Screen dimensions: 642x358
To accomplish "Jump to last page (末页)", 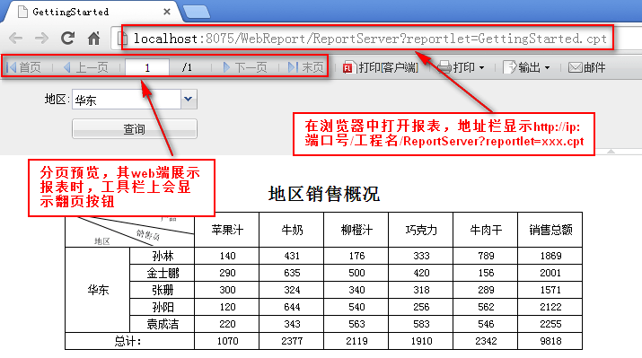I will coord(305,67).
